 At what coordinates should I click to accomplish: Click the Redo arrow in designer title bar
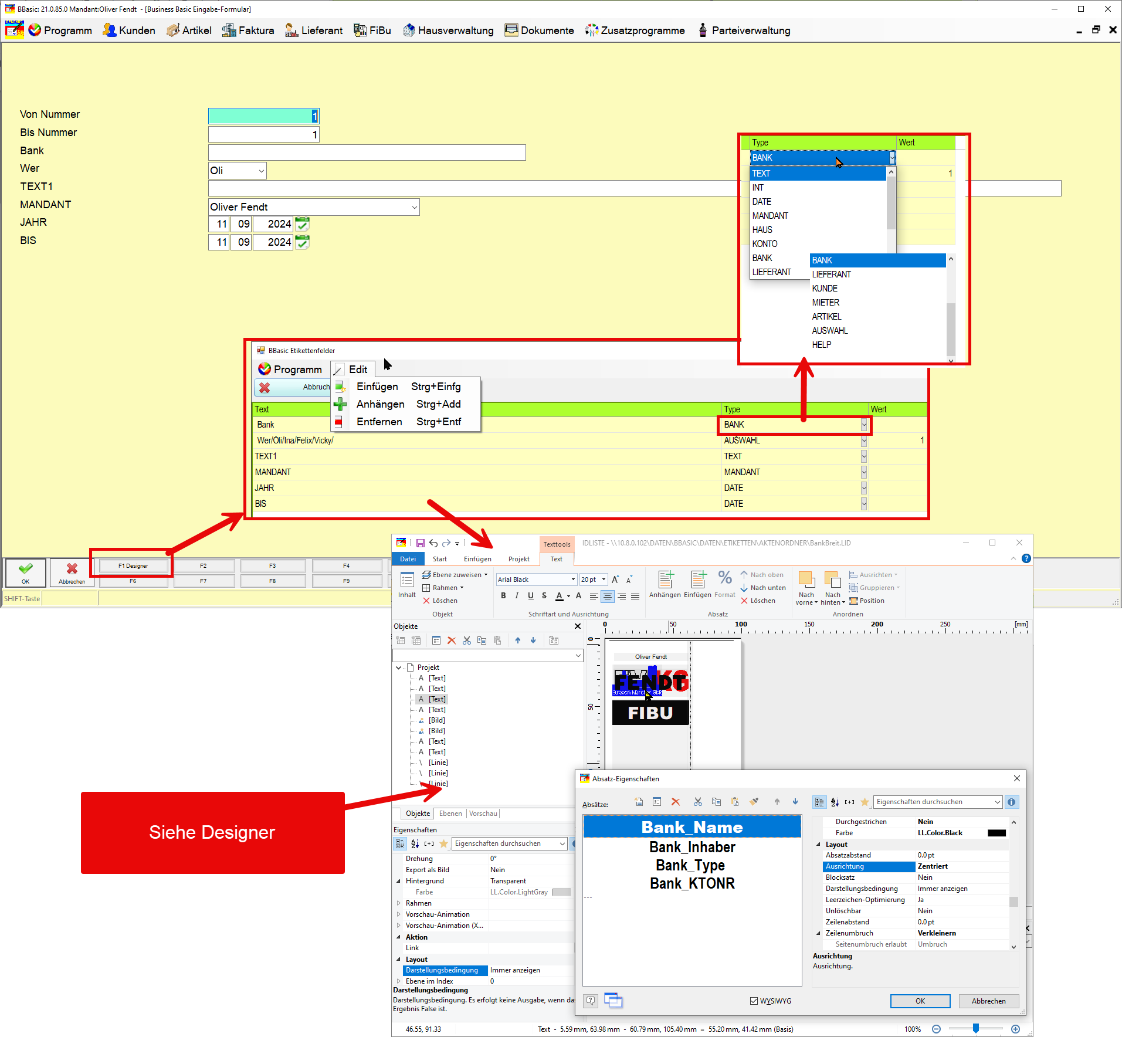[x=446, y=543]
